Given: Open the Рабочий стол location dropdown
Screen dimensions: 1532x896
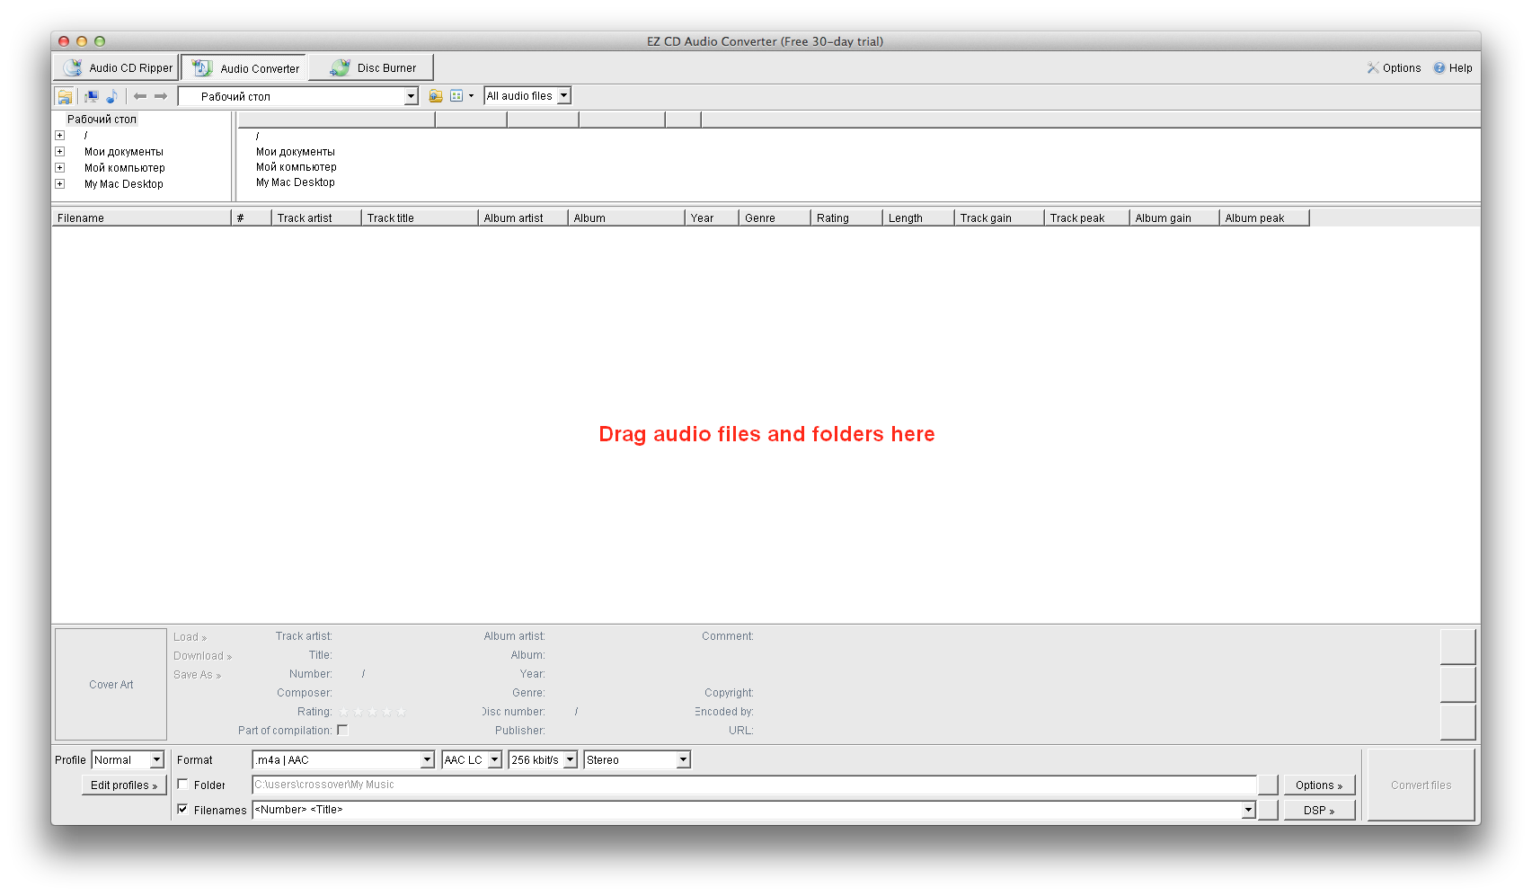Looking at the screenshot, I should 411,96.
